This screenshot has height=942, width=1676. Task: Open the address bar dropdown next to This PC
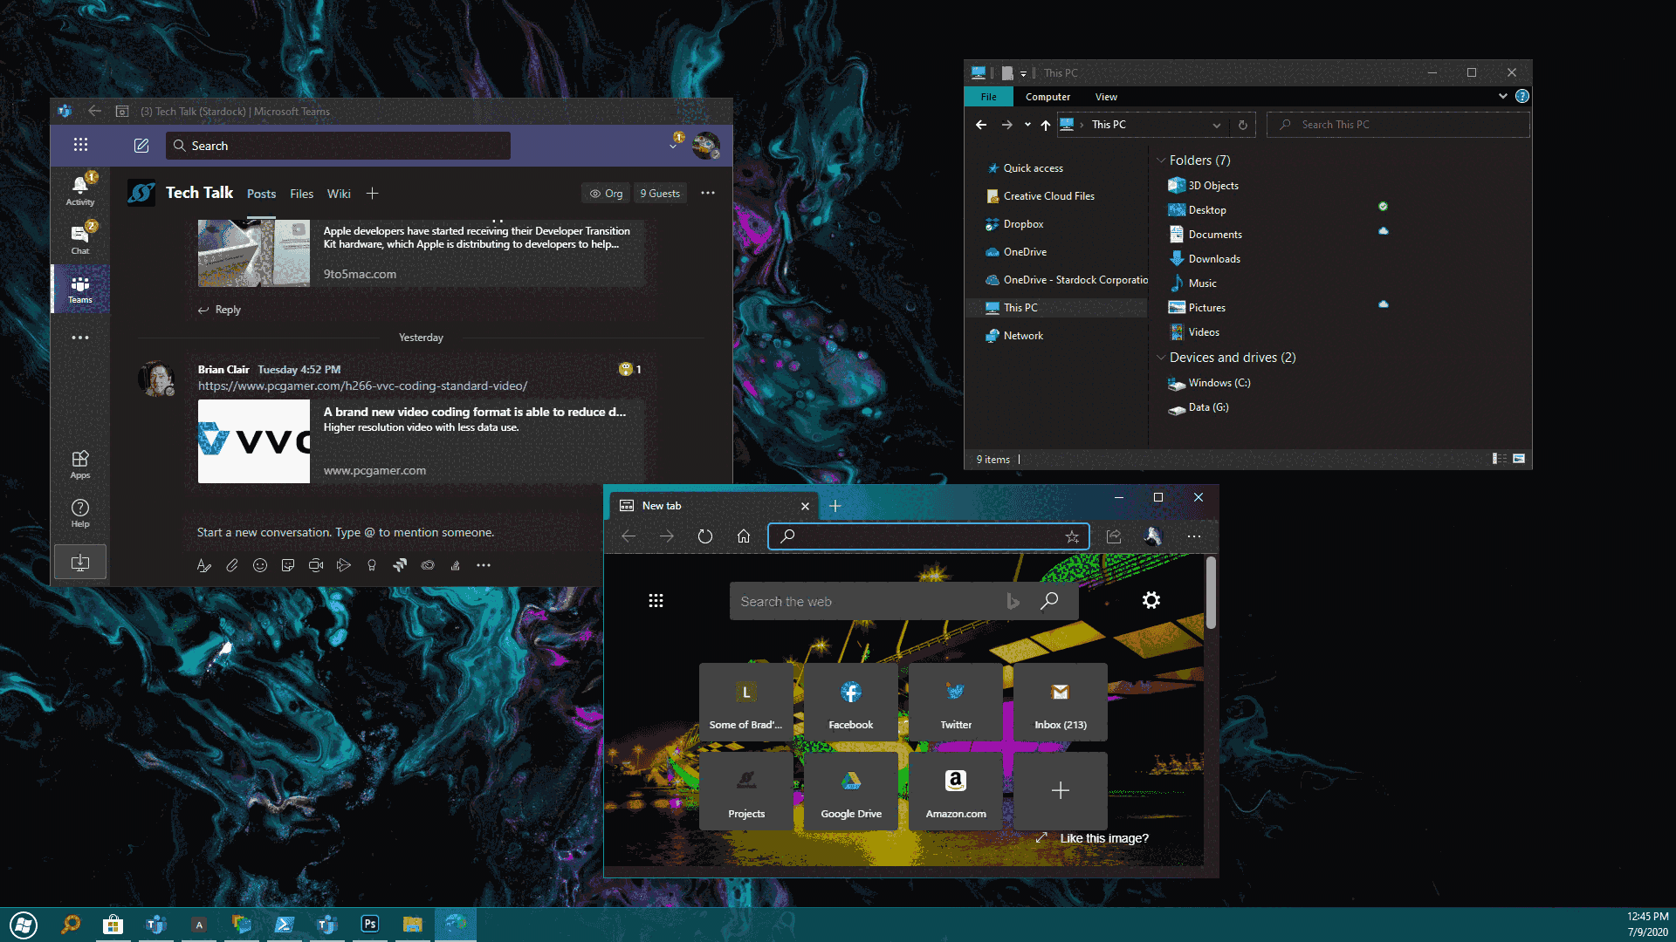[x=1217, y=125]
